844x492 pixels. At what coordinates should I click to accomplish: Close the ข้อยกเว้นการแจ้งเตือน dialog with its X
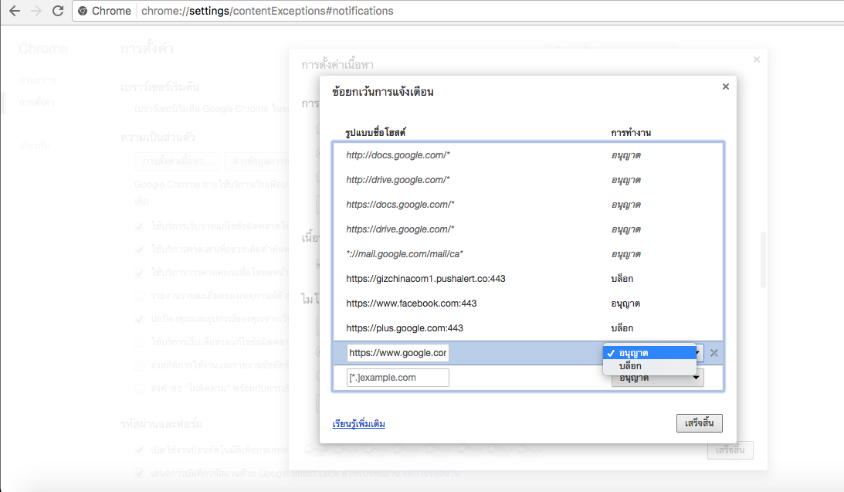(726, 87)
